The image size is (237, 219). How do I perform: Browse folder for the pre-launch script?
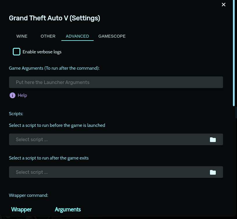click(x=213, y=140)
